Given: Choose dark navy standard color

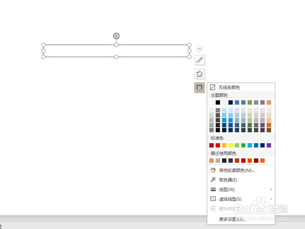Looking at the screenshot, I should click(262, 145).
